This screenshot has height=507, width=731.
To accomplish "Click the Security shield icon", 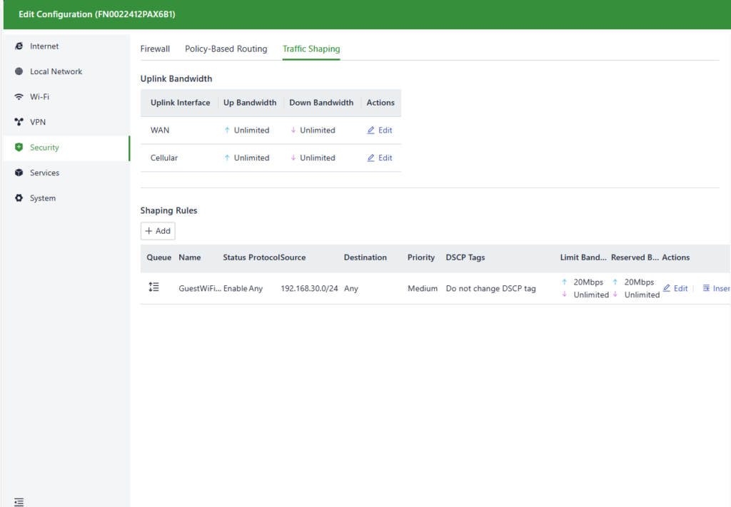I will 19,148.
